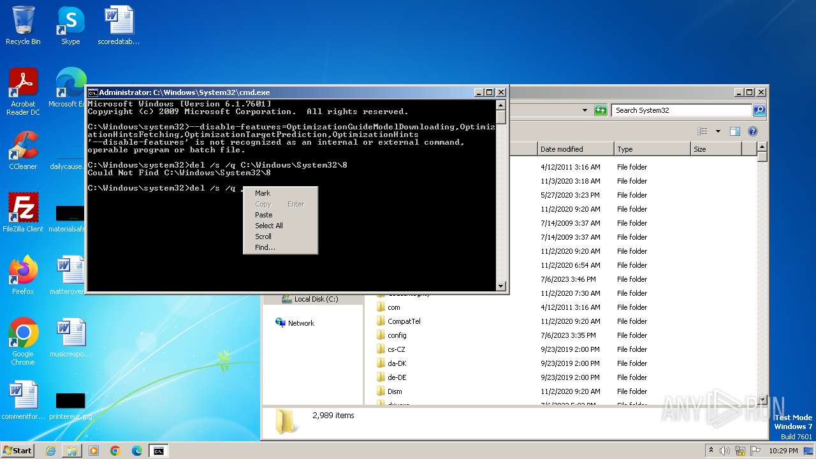The image size is (816, 459).
Task: Toggle the Explorer preview pane button
Action: (734, 131)
